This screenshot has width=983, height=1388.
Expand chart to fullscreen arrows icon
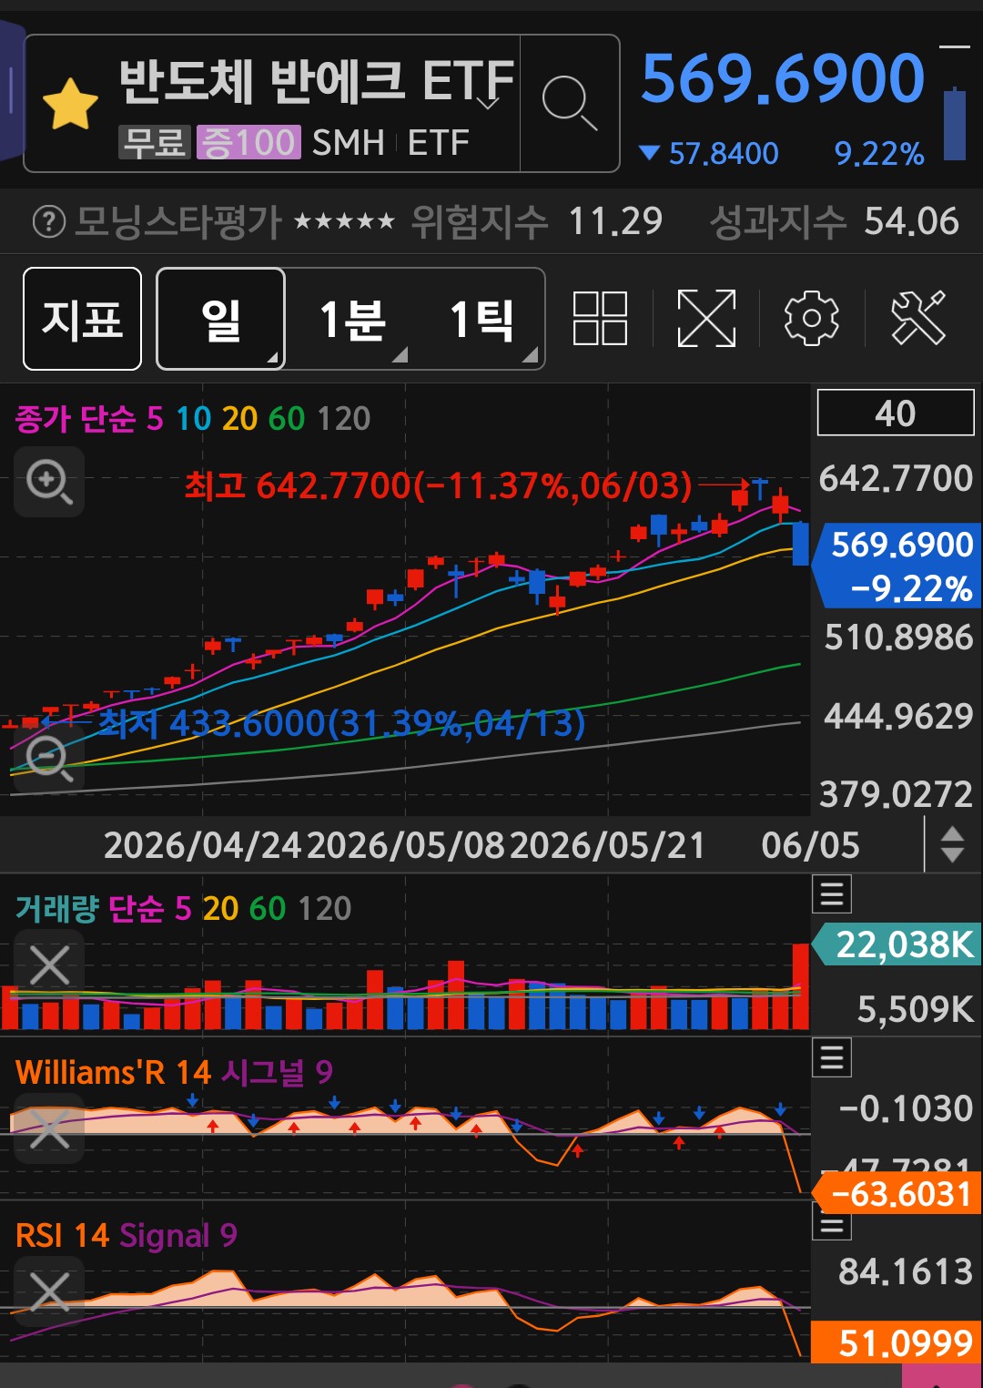point(706,319)
